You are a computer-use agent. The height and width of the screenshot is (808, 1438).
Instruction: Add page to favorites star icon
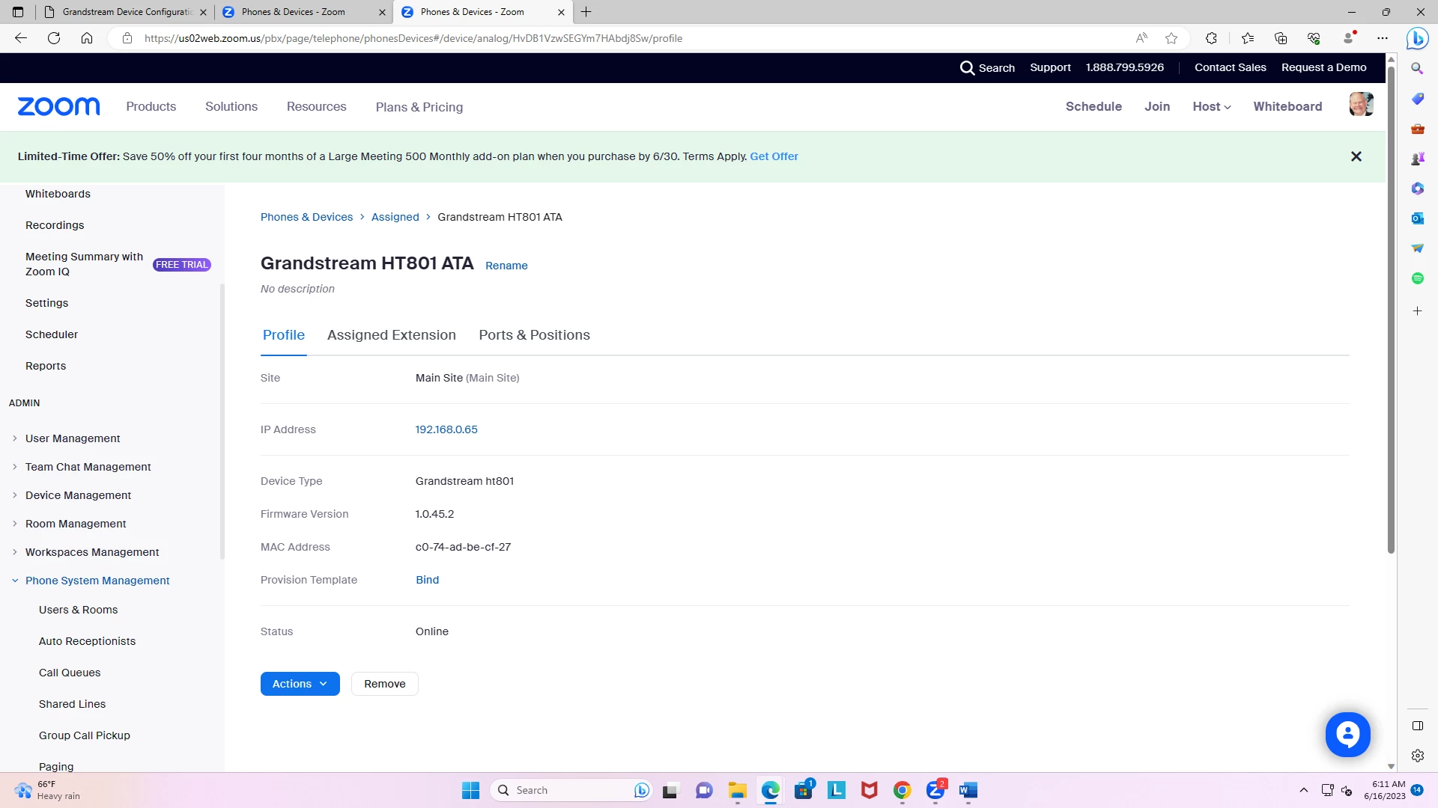click(x=1171, y=38)
